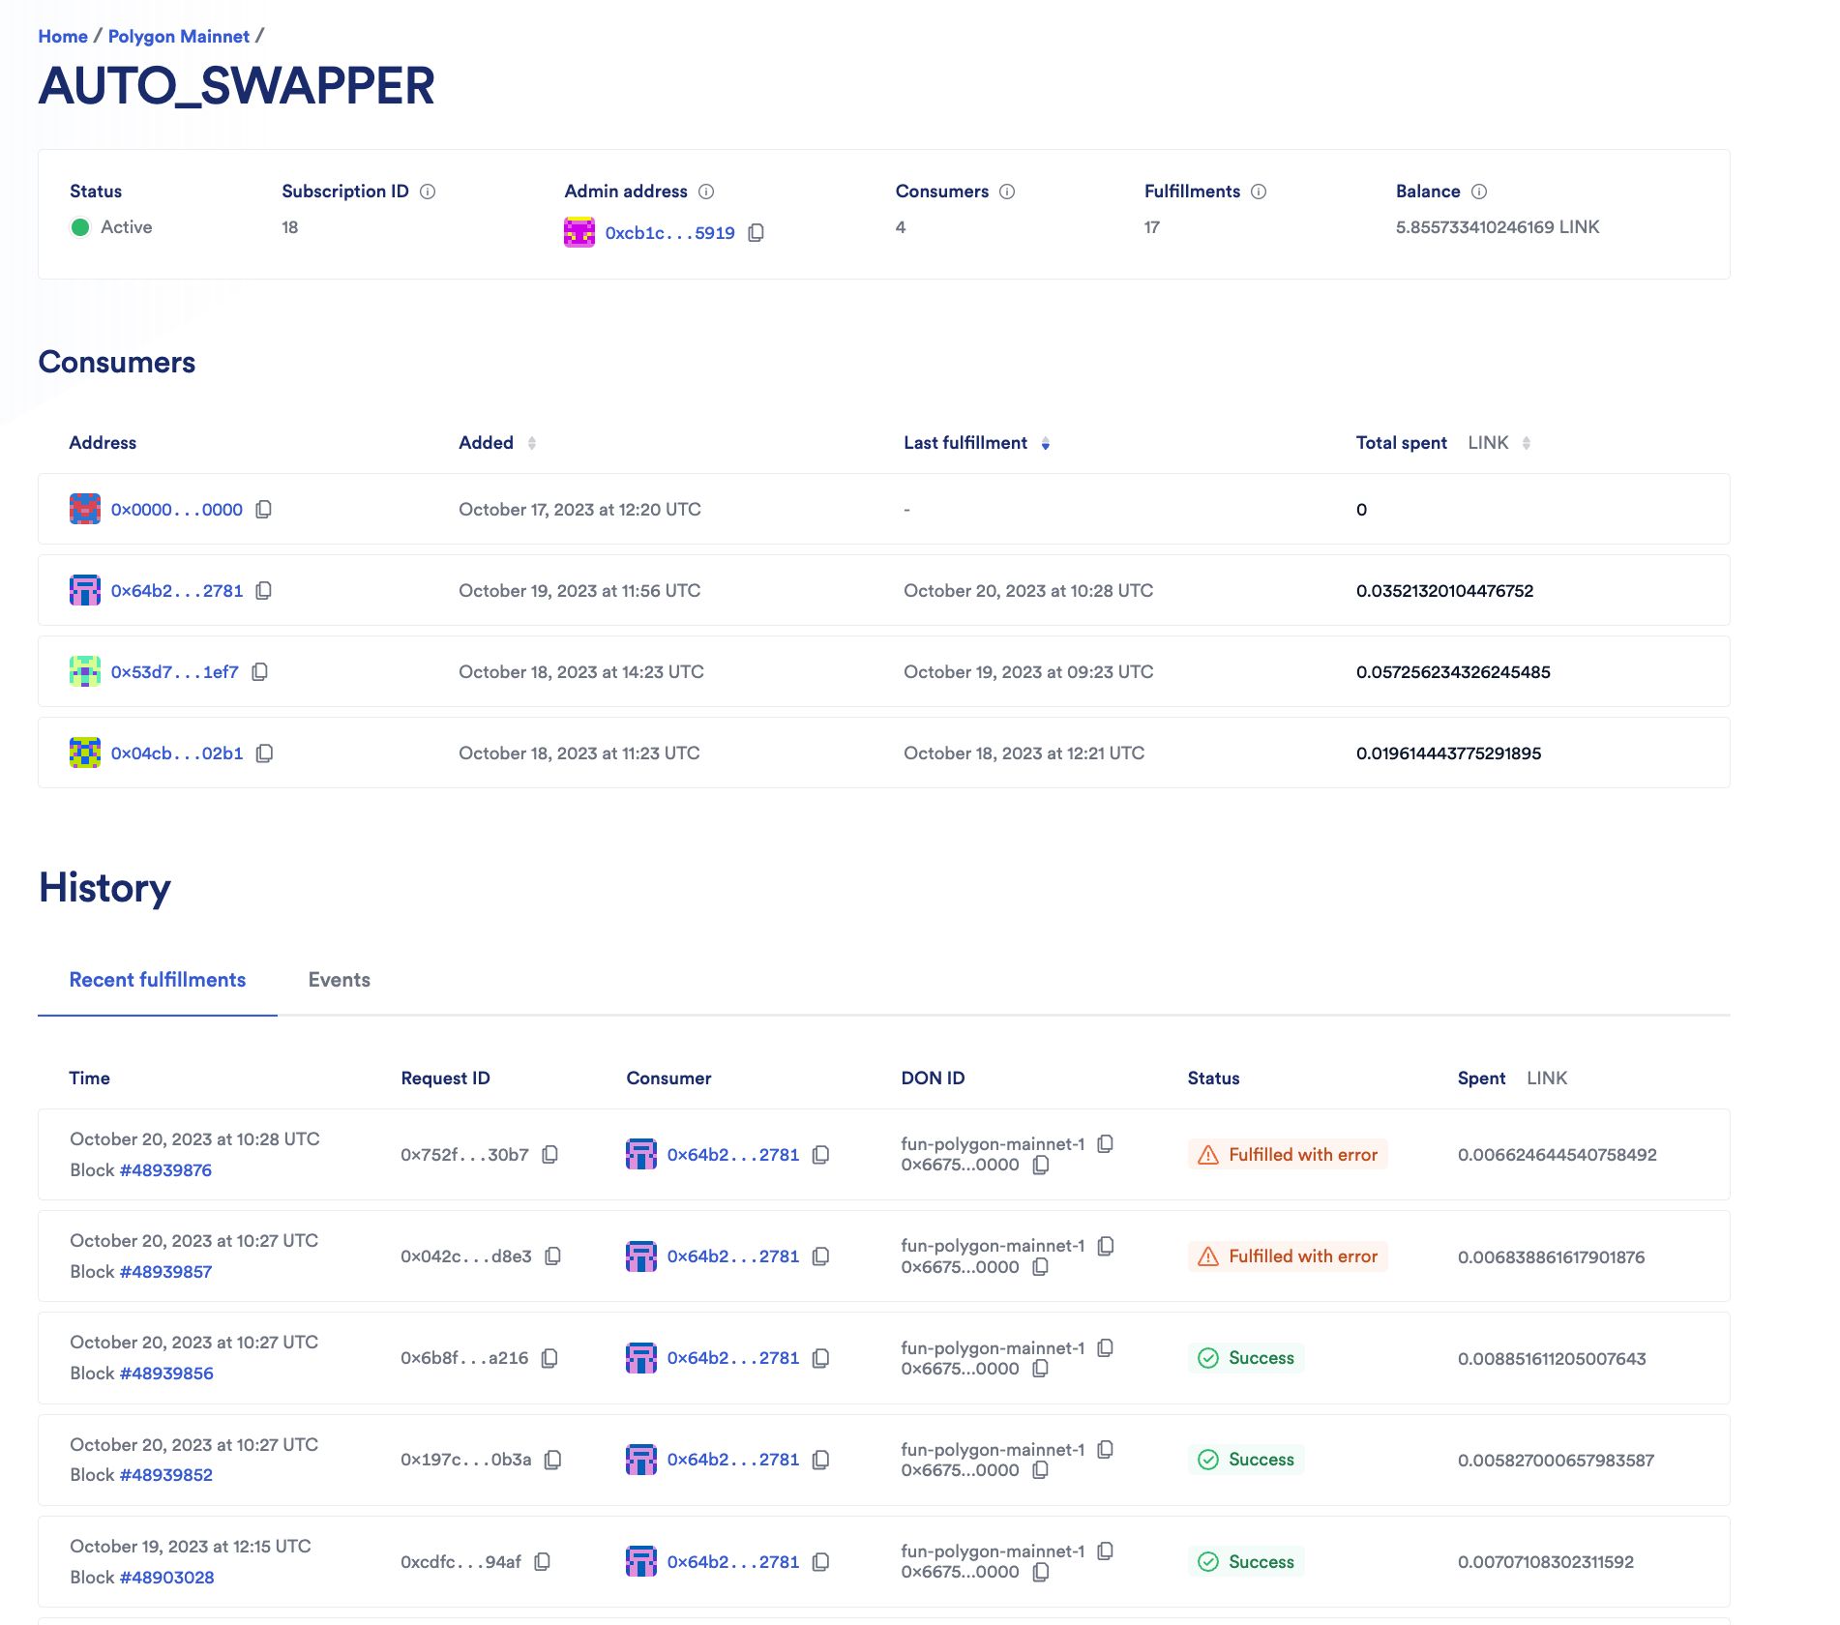Click identicon of consumer 0x04cb...02b1

point(85,753)
